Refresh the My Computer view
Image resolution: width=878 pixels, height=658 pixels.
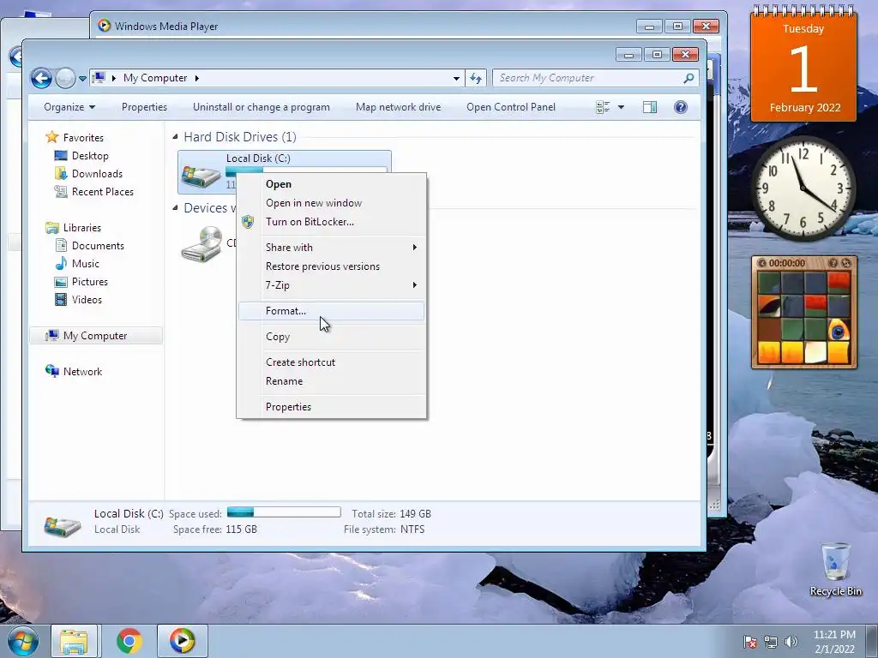[476, 78]
